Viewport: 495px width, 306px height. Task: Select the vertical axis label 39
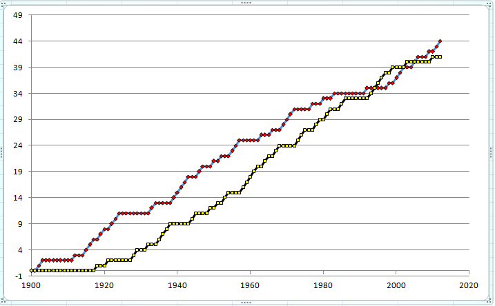coord(18,68)
